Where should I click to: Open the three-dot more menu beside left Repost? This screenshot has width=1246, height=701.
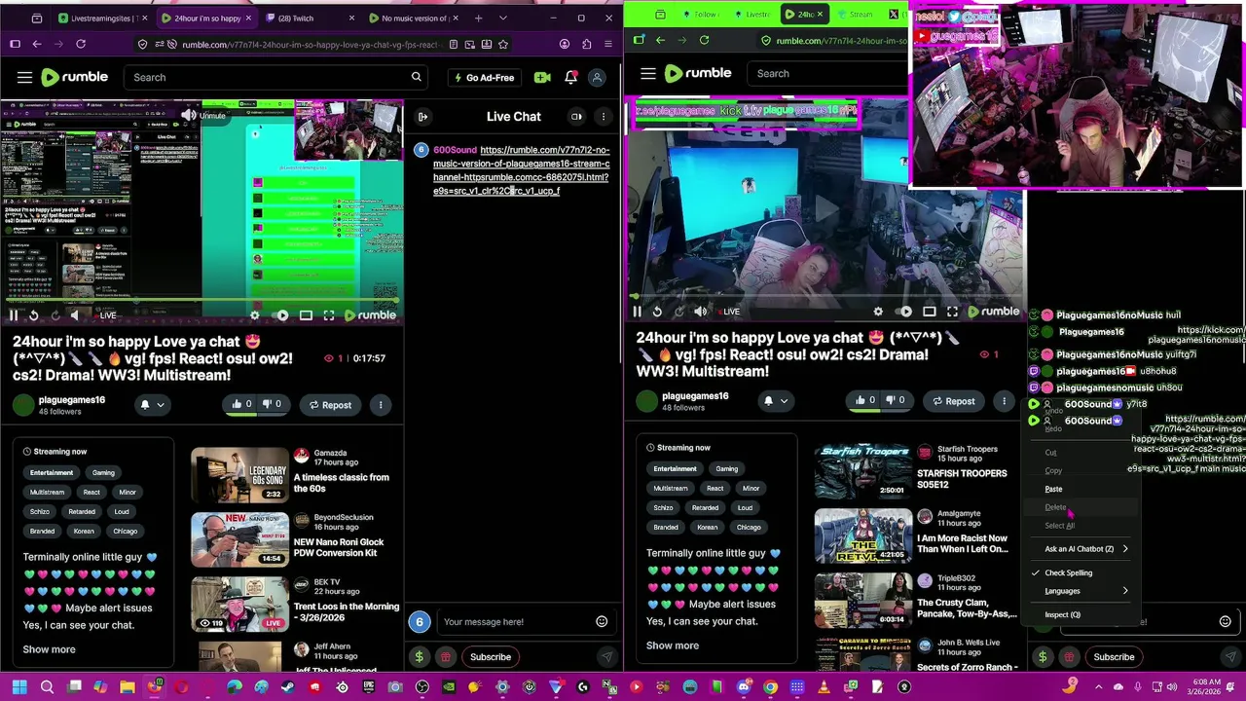click(381, 405)
